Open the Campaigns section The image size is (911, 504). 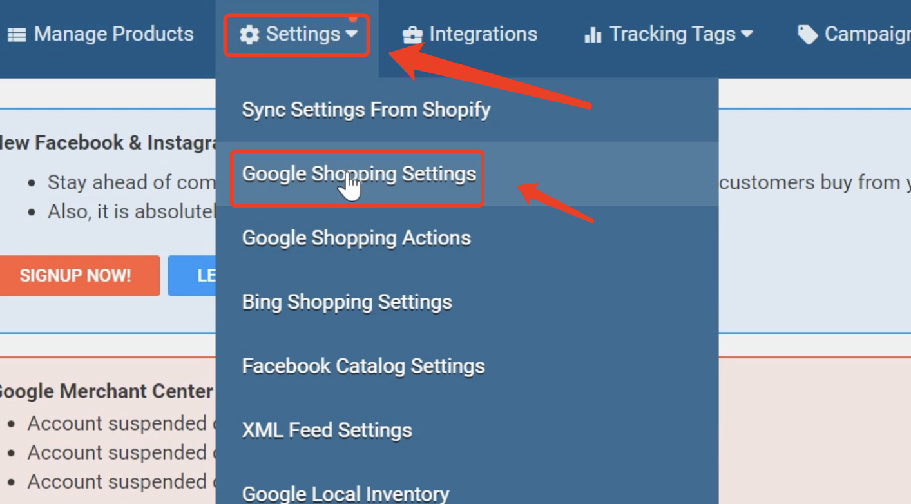point(863,34)
